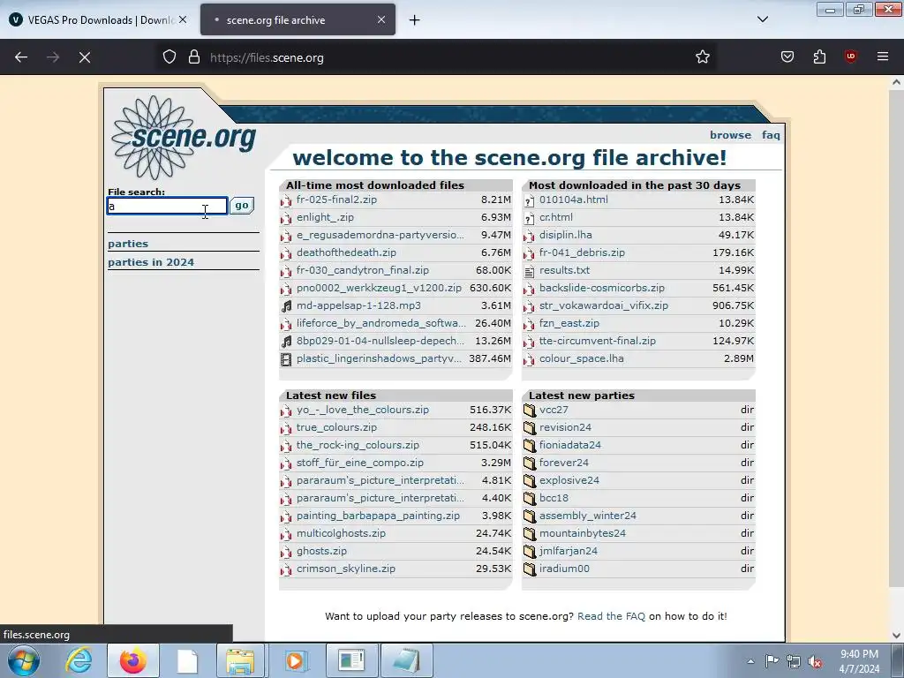The height and width of the screenshot is (678, 904).
Task: Open deathofthedeath.zip download
Action: (x=346, y=252)
